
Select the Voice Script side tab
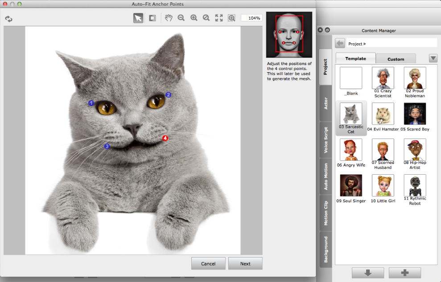pos(326,139)
